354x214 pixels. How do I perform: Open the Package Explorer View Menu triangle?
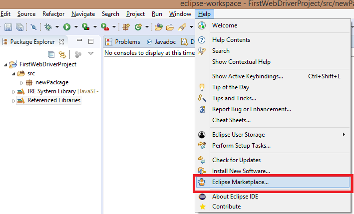[91, 54]
